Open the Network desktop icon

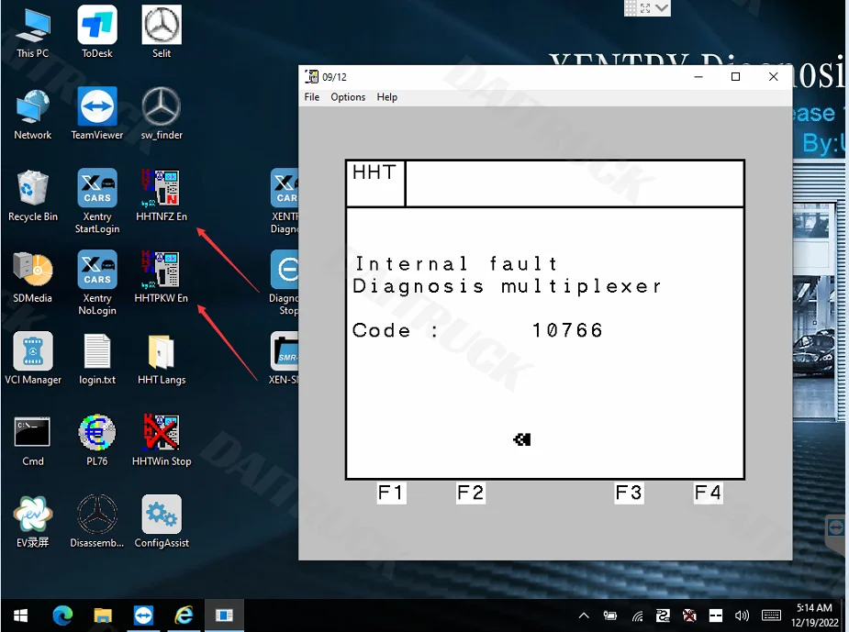click(32, 114)
